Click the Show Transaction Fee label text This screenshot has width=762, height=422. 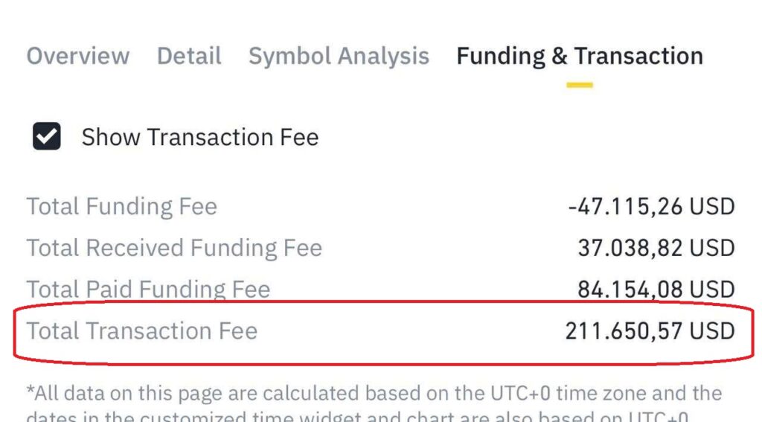click(199, 137)
